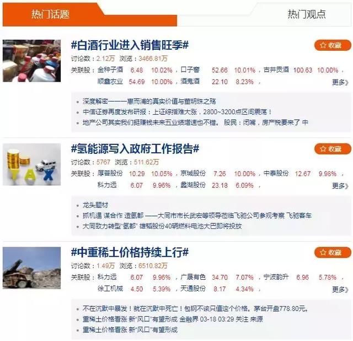Click 稀土 topic view count 6510.82万
Image resolution: width=353 pixels, height=341 pixels.
[153, 266]
